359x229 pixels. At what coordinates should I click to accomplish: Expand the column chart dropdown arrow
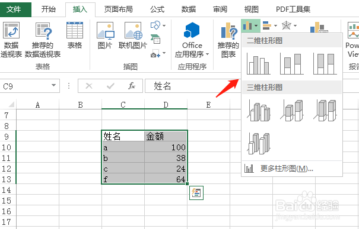coord(256,25)
